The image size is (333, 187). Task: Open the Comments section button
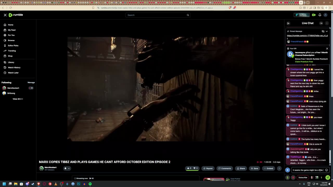225,168
